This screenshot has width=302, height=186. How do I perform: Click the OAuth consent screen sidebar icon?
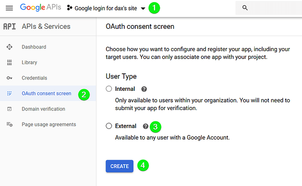tap(9, 93)
